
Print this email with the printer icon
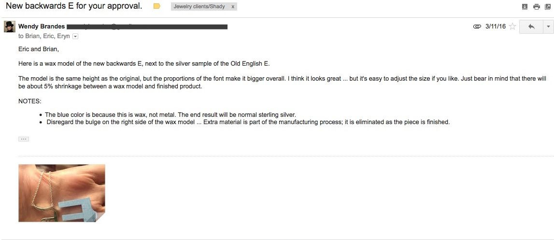click(x=536, y=6)
